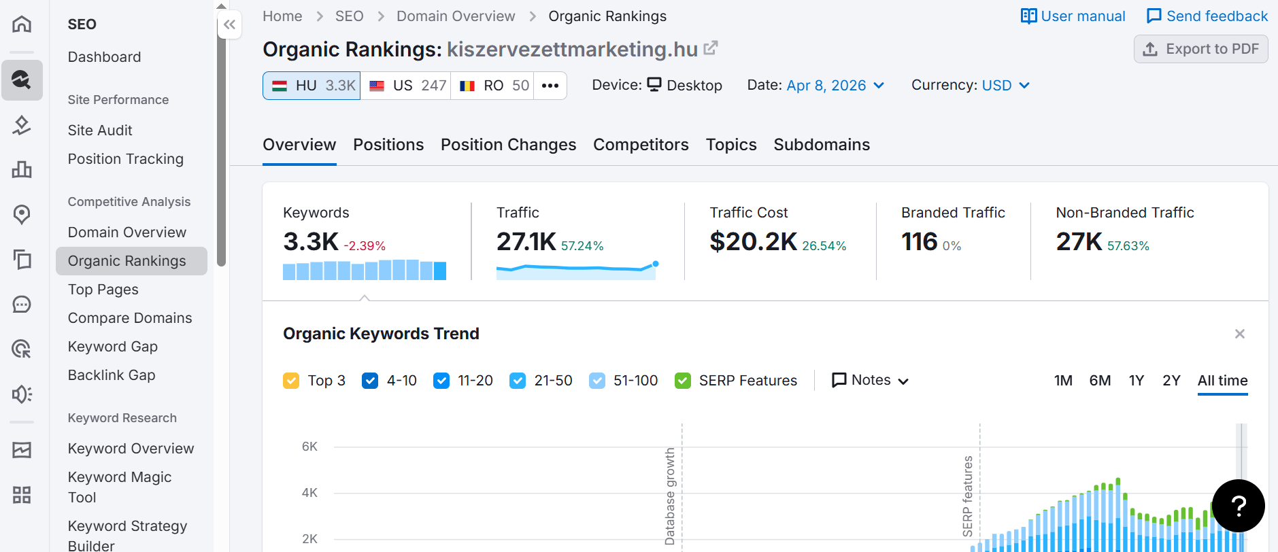The height and width of the screenshot is (552, 1278).
Task: Switch to the Topics tab
Action: click(x=731, y=145)
